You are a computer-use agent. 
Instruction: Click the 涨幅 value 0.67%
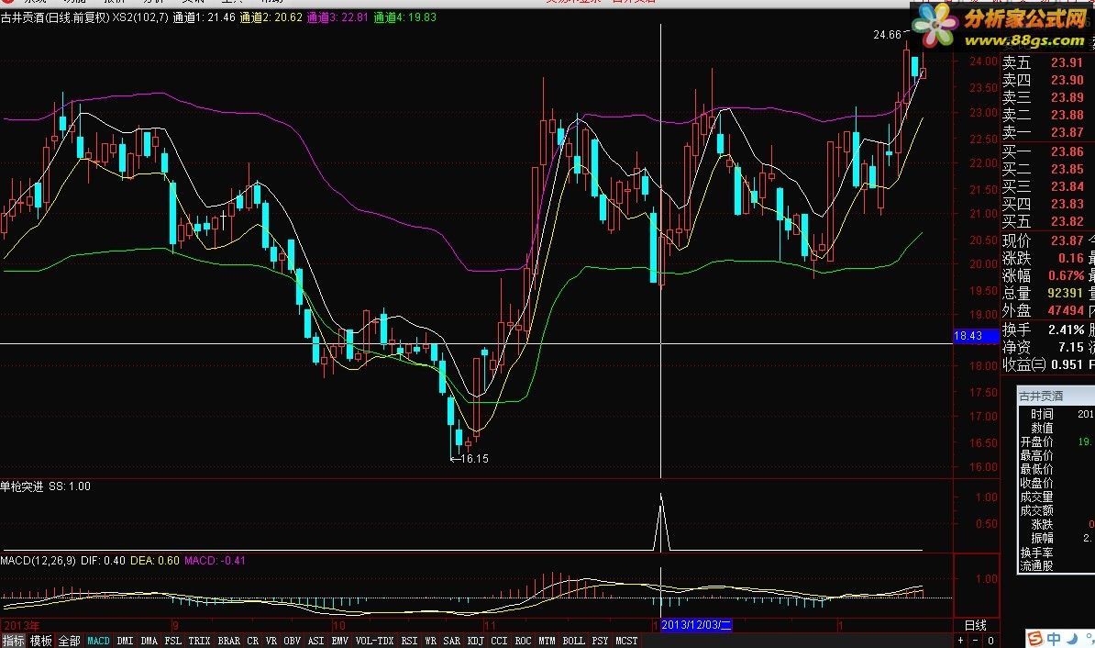click(x=1067, y=275)
